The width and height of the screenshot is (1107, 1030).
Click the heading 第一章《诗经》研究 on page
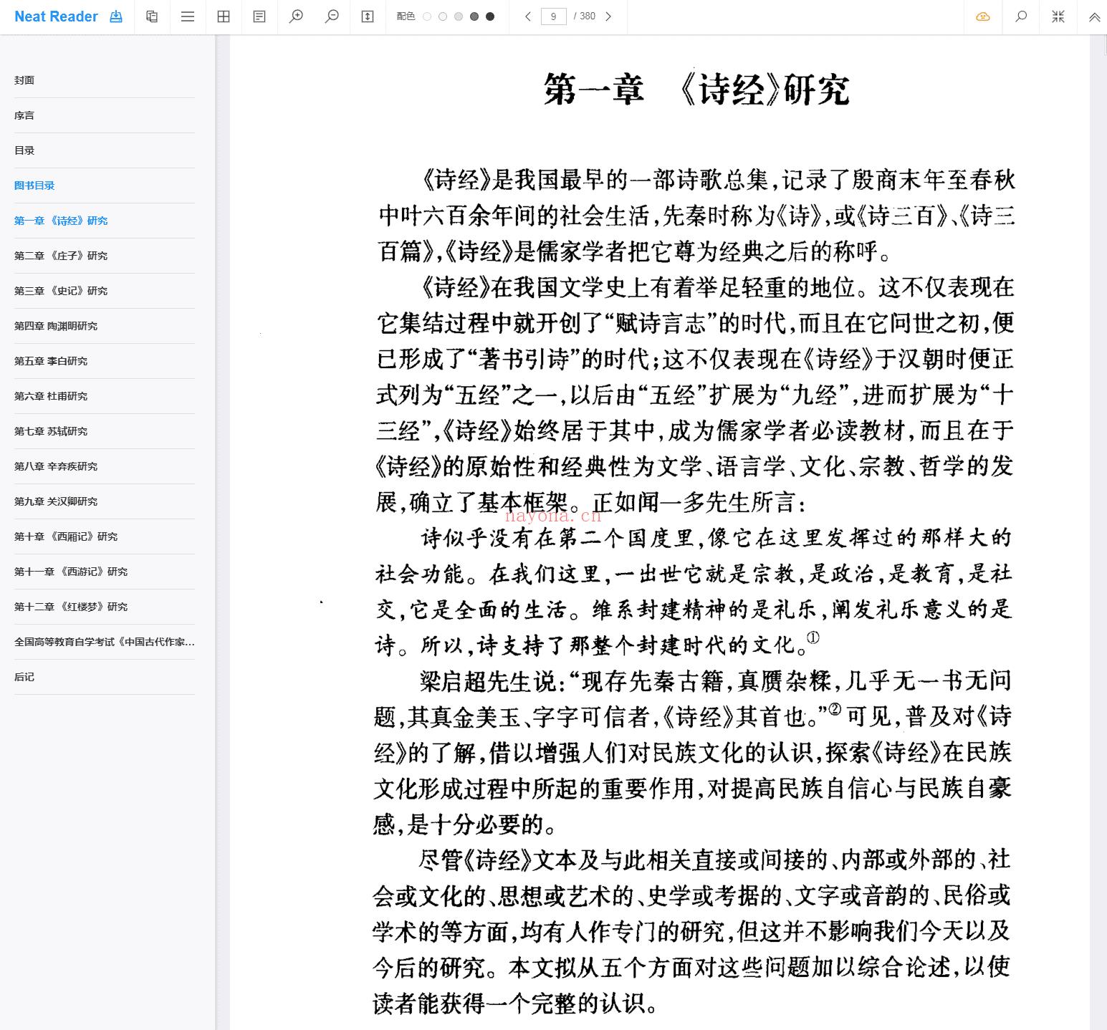(696, 90)
